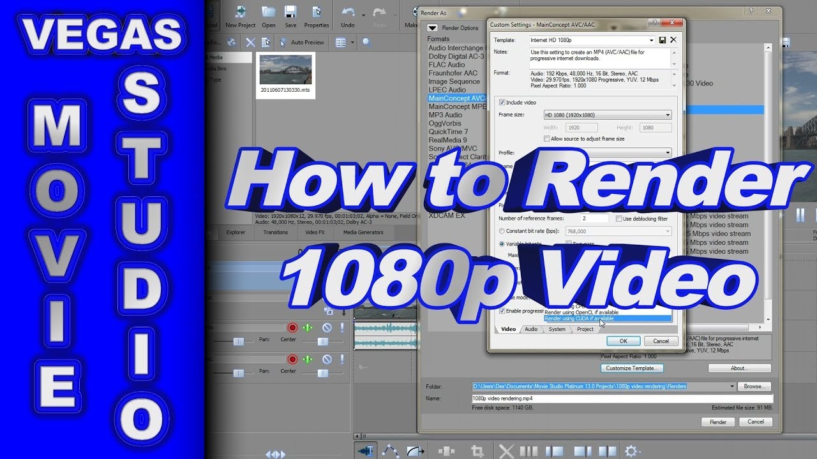Select QuickTime 7 format
This screenshot has width=817, height=459.
pos(448,132)
